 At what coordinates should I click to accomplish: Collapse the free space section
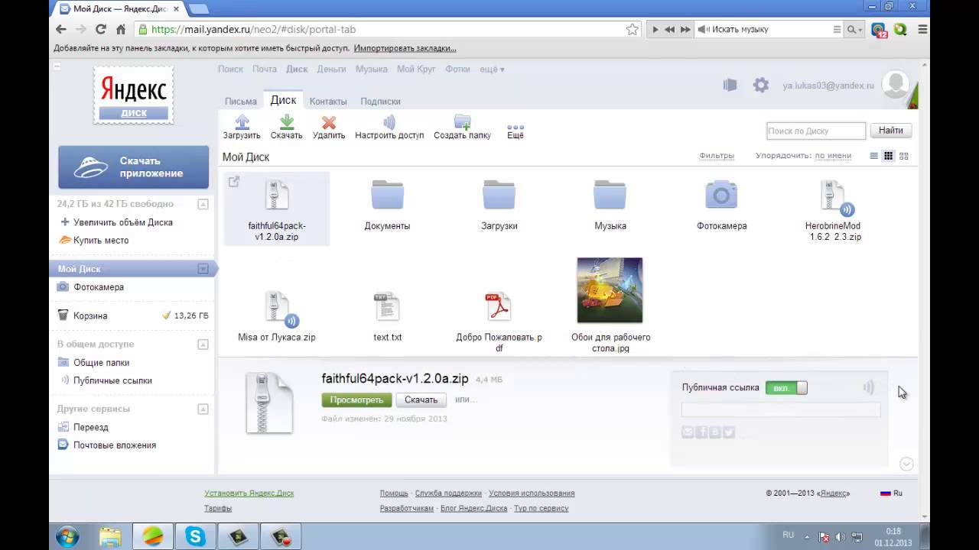click(x=203, y=204)
